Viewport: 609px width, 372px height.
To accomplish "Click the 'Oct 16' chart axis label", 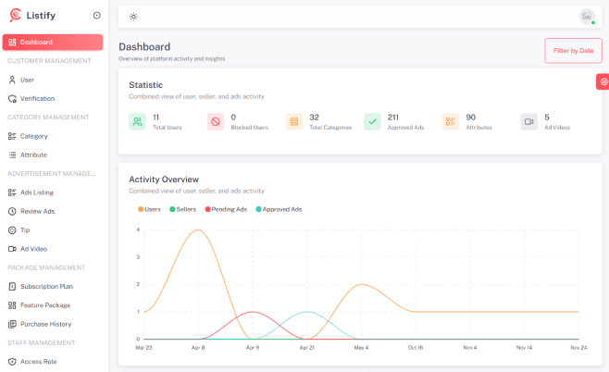I will (x=416, y=348).
